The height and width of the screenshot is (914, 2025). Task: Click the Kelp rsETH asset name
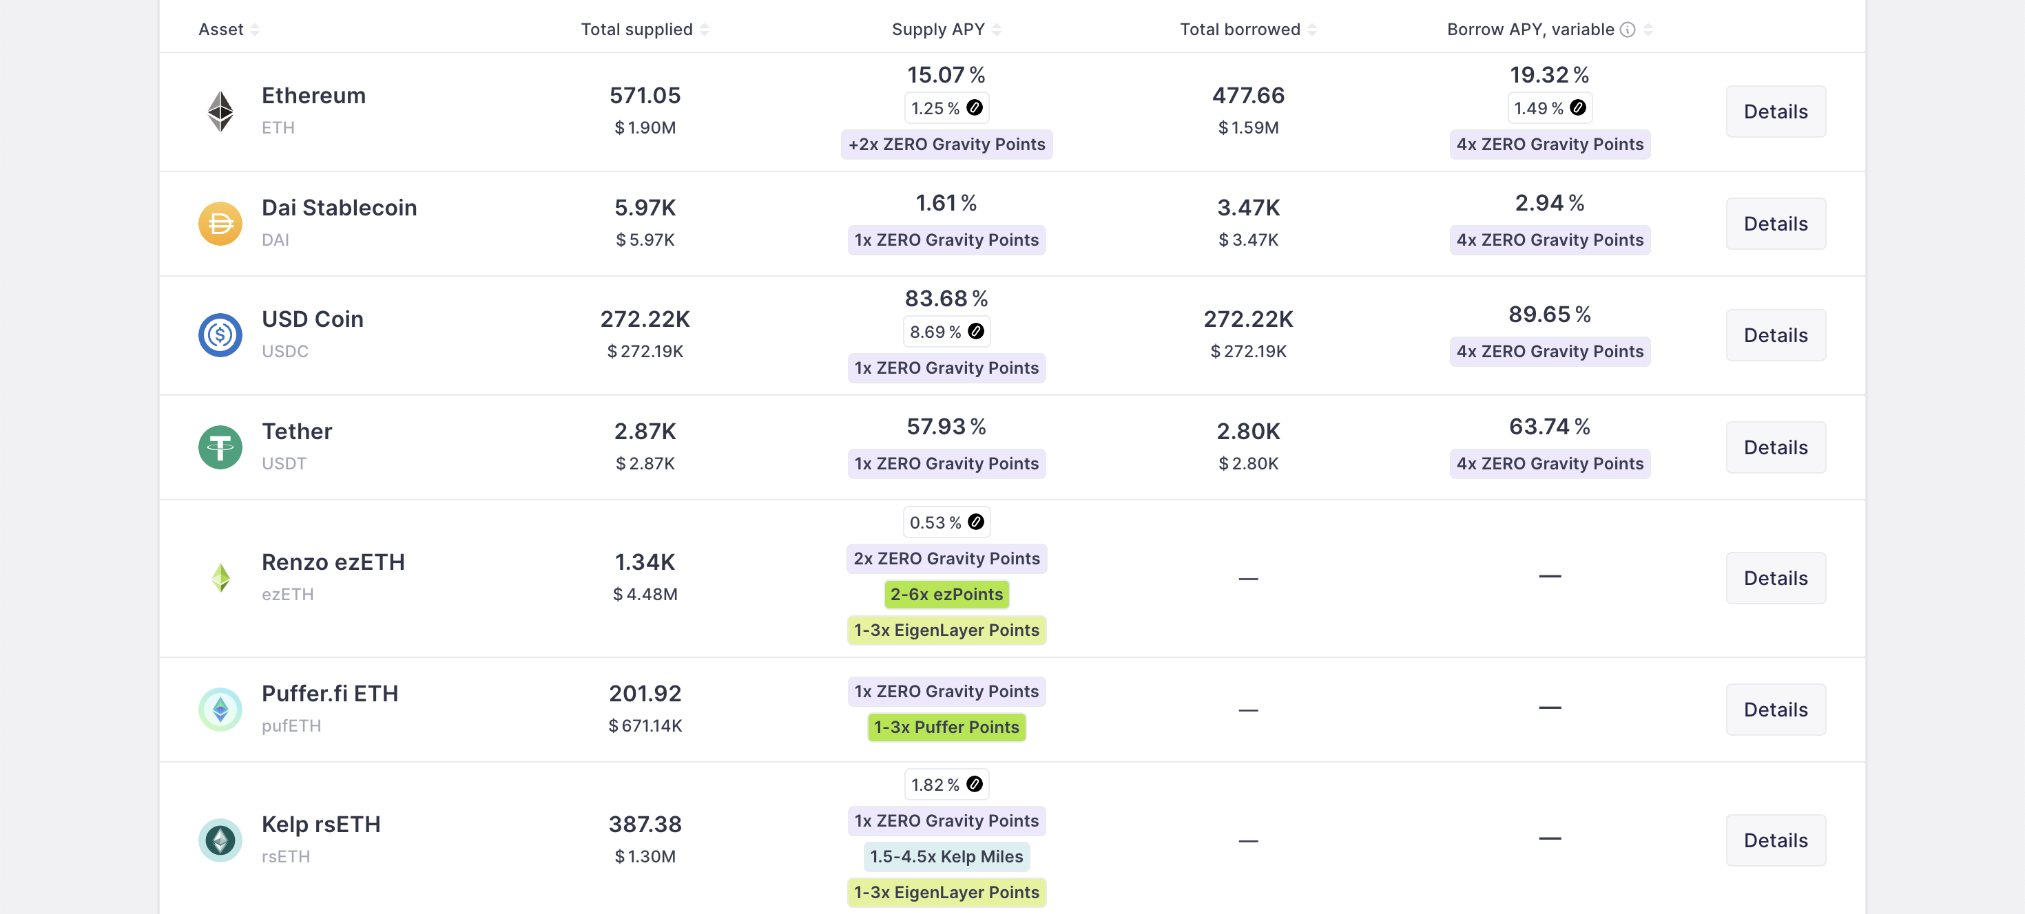[321, 825]
